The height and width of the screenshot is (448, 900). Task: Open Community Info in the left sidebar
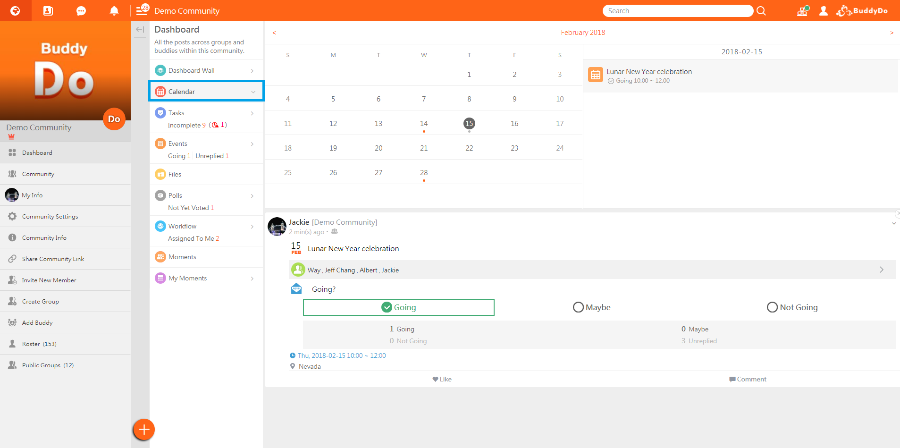[65, 237]
